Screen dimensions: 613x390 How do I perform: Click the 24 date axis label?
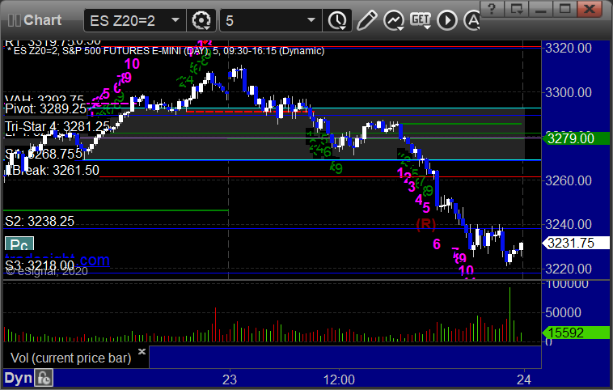click(524, 379)
